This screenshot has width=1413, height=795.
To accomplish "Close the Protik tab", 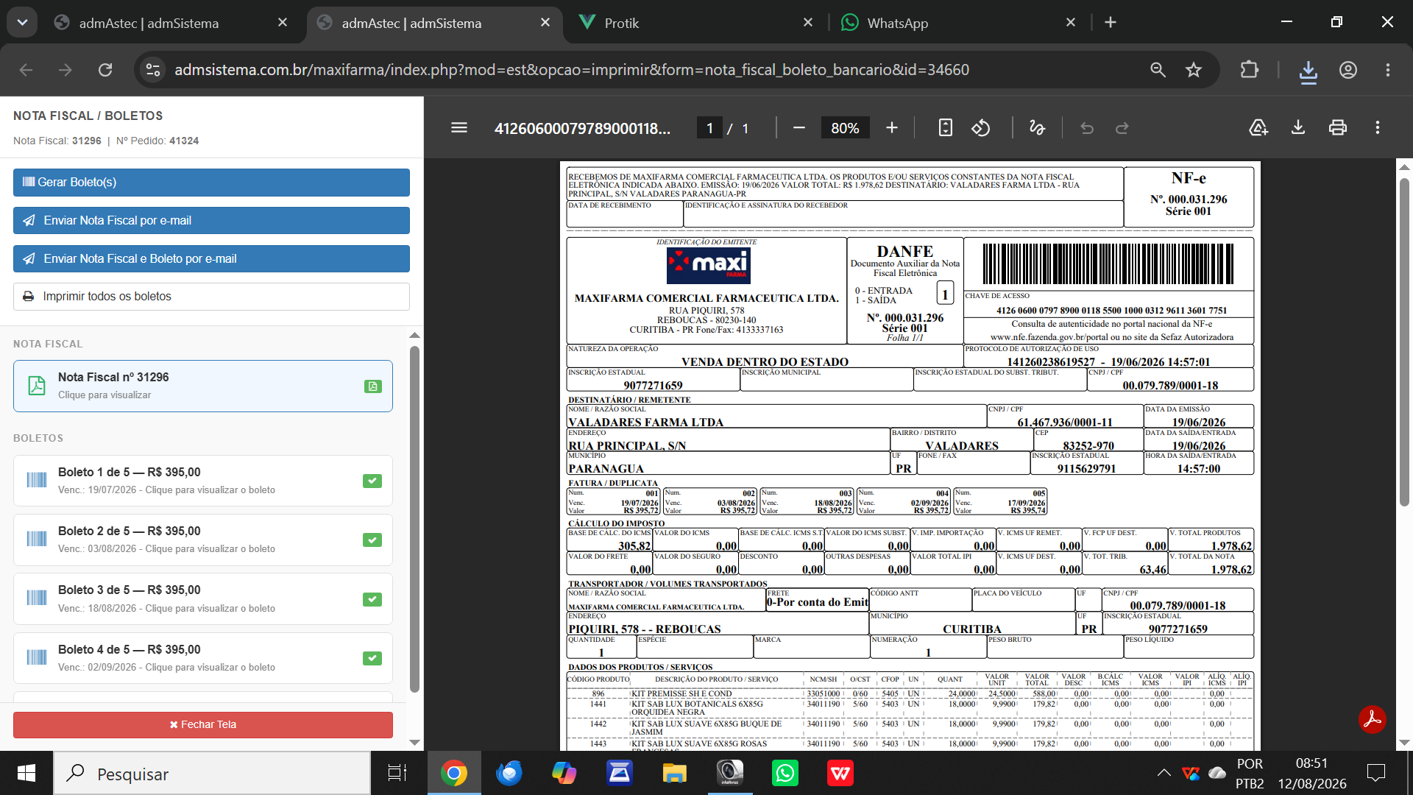I will [x=807, y=23].
